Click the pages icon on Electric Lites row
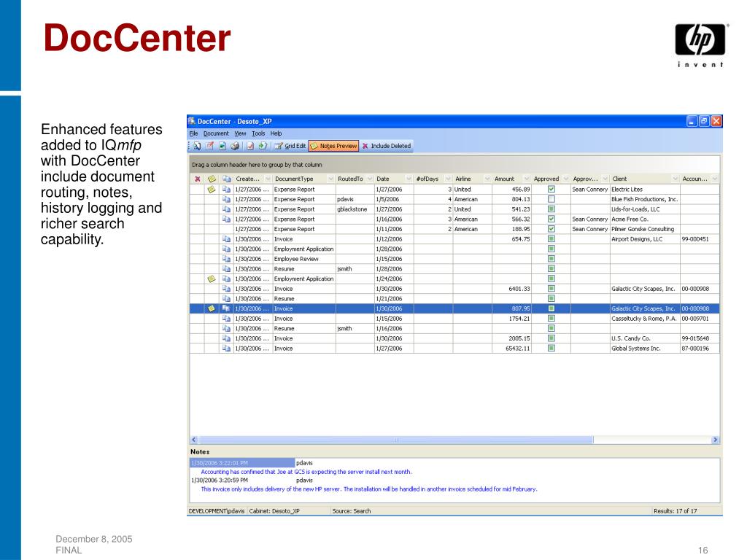The width and height of the screenshot is (747, 560). click(226, 189)
